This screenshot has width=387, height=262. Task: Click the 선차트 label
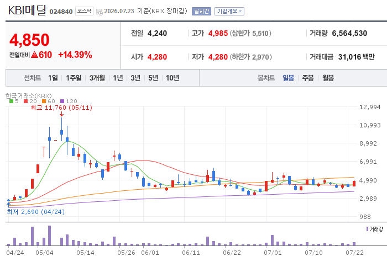32,78
